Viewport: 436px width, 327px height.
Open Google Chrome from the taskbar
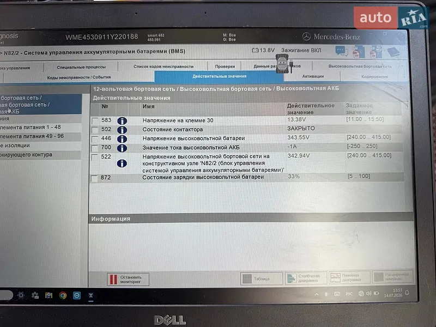(x=63, y=295)
